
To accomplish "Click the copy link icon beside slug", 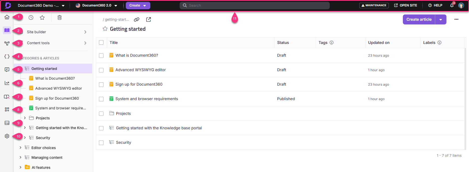I will click(137, 19).
